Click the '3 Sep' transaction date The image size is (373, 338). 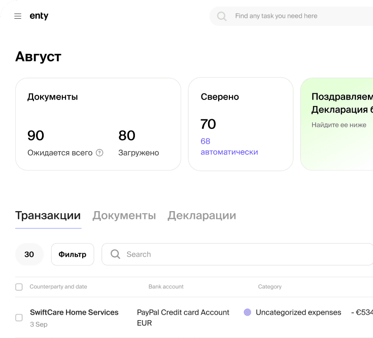click(39, 324)
